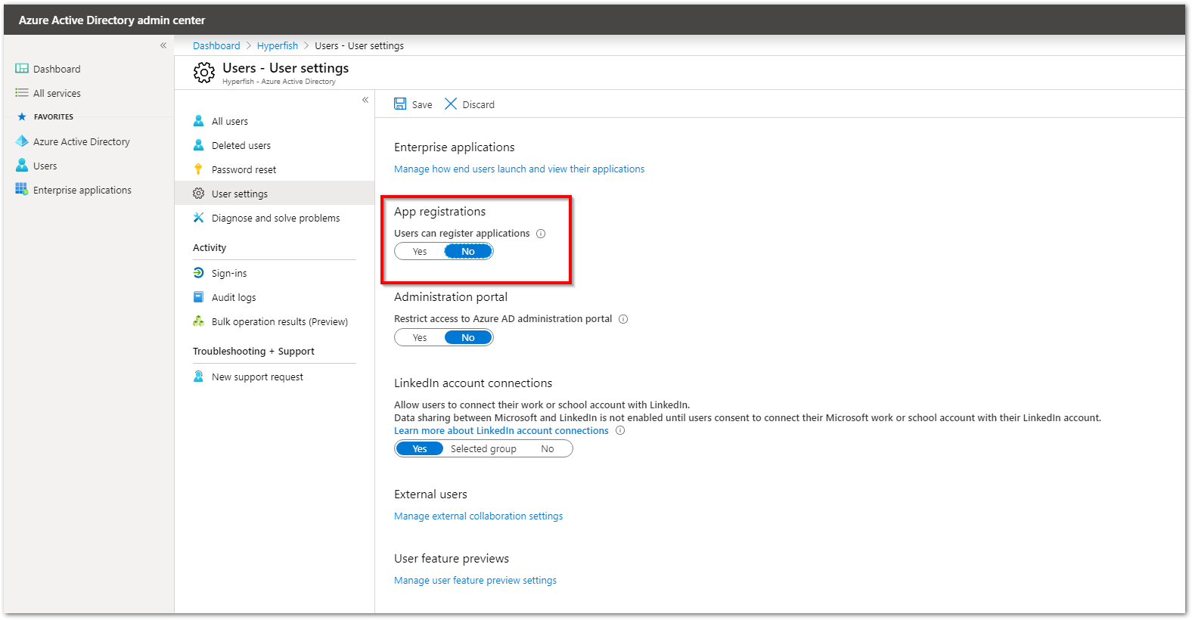
Task: Choose Selected group for LinkedIn connections
Action: click(x=483, y=449)
